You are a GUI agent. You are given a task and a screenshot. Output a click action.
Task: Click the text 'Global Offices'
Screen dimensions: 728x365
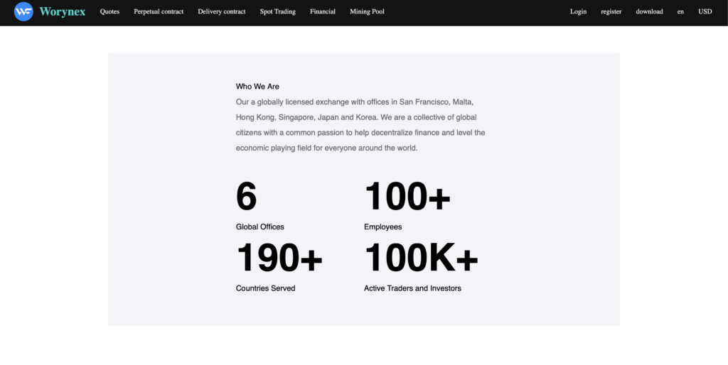(259, 227)
